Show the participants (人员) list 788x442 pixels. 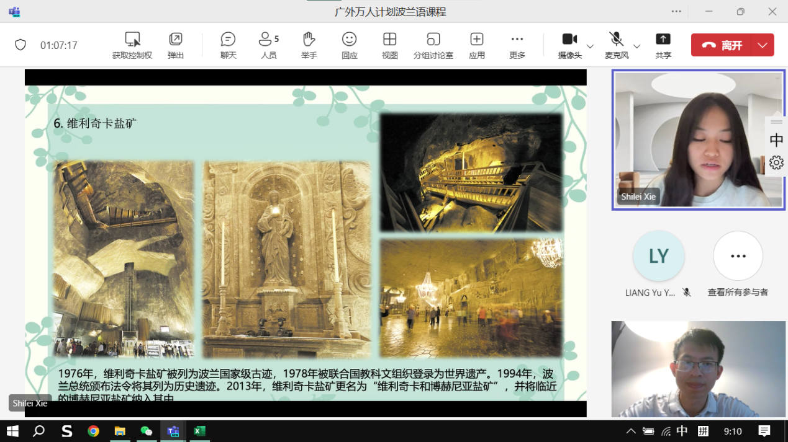pyautogui.click(x=268, y=45)
